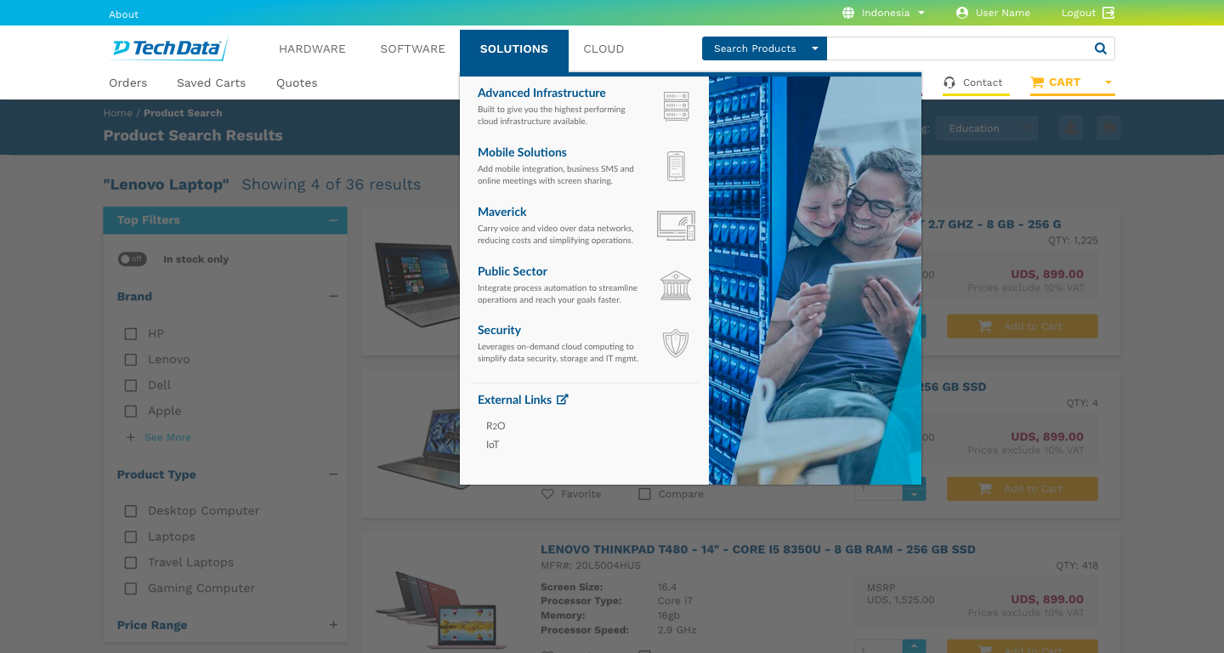Screen dimensions: 1224x653
Task: Click the External Links open icon
Action: pos(562,399)
